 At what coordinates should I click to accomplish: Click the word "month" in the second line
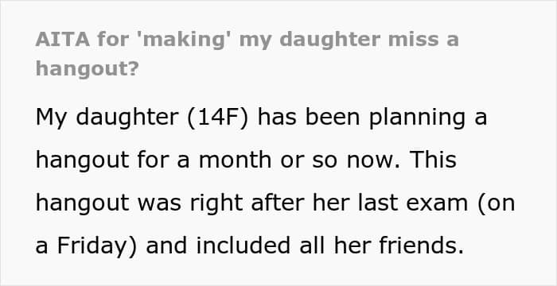(236, 160)
